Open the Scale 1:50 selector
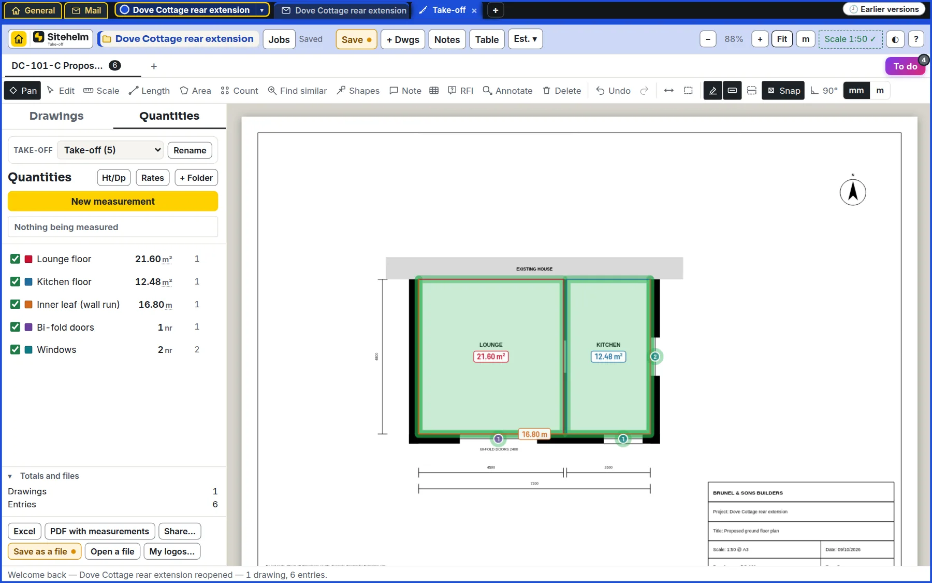Screen dimensions: 932x583 coord(850,39)
